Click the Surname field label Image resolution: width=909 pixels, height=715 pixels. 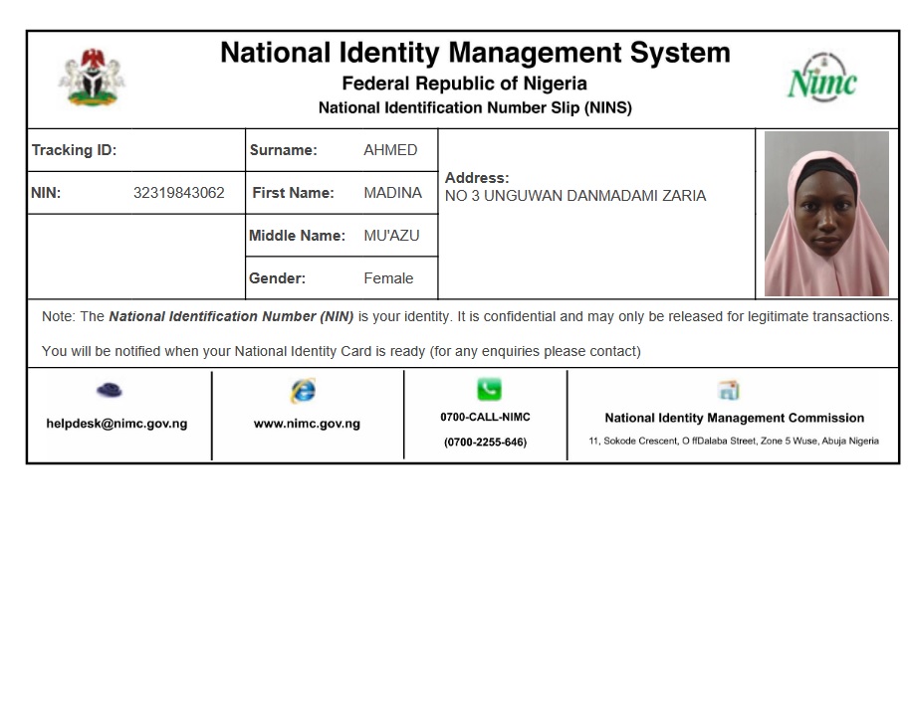tap(283, 150)
